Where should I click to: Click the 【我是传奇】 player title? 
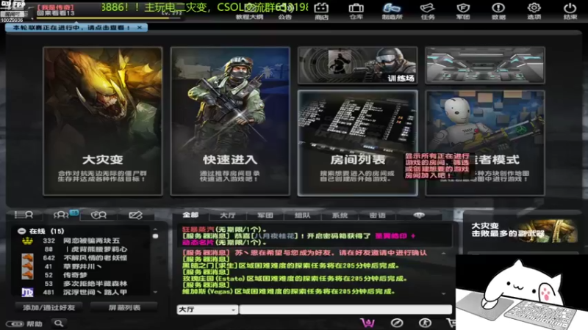tap(56, 7)
